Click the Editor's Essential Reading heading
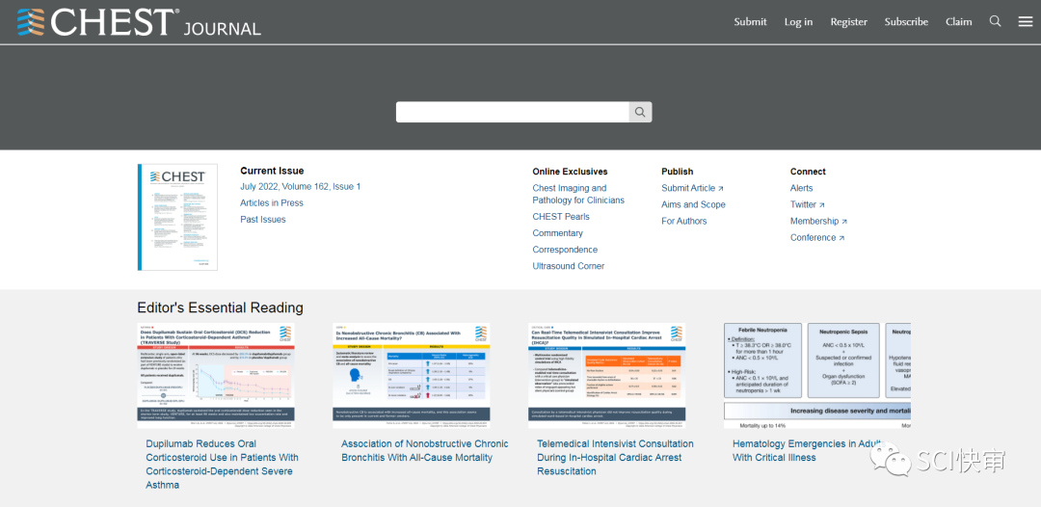Viewport: 1041px width, 507px height. (221, 307)
